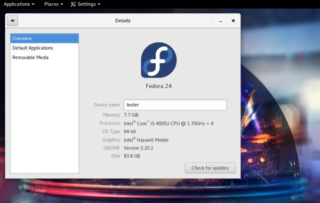This screenshot has height=203, width=320.
Task: Click the wrench icon beside Settings
Action: click(x=73, y=4)
